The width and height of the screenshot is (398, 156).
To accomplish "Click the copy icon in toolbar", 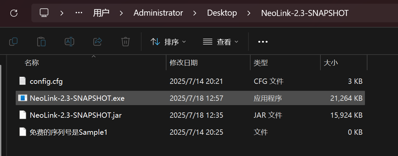I will tap(13, 42).
